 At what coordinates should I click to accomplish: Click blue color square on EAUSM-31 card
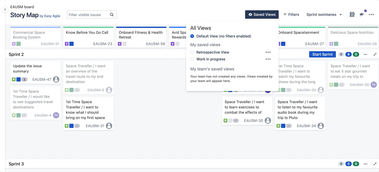tap(71, 126)
